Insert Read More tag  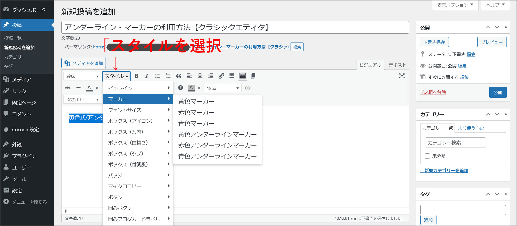(x=232, y=76)
